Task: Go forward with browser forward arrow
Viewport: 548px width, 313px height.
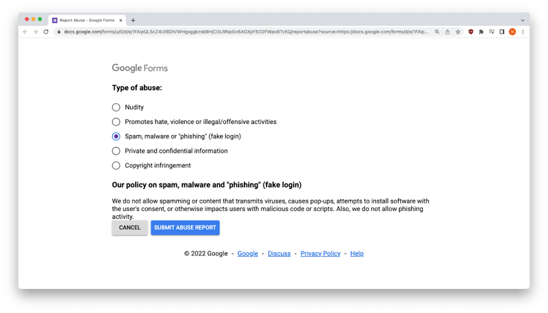Action: coord(36,32)
